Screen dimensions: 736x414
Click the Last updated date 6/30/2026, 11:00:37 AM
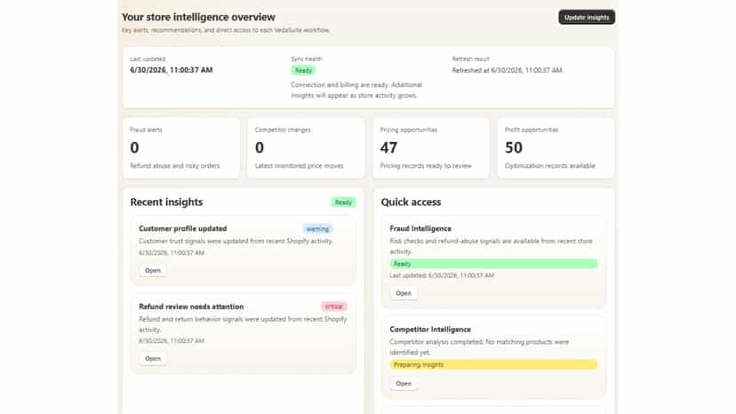(x=172, y=70)
